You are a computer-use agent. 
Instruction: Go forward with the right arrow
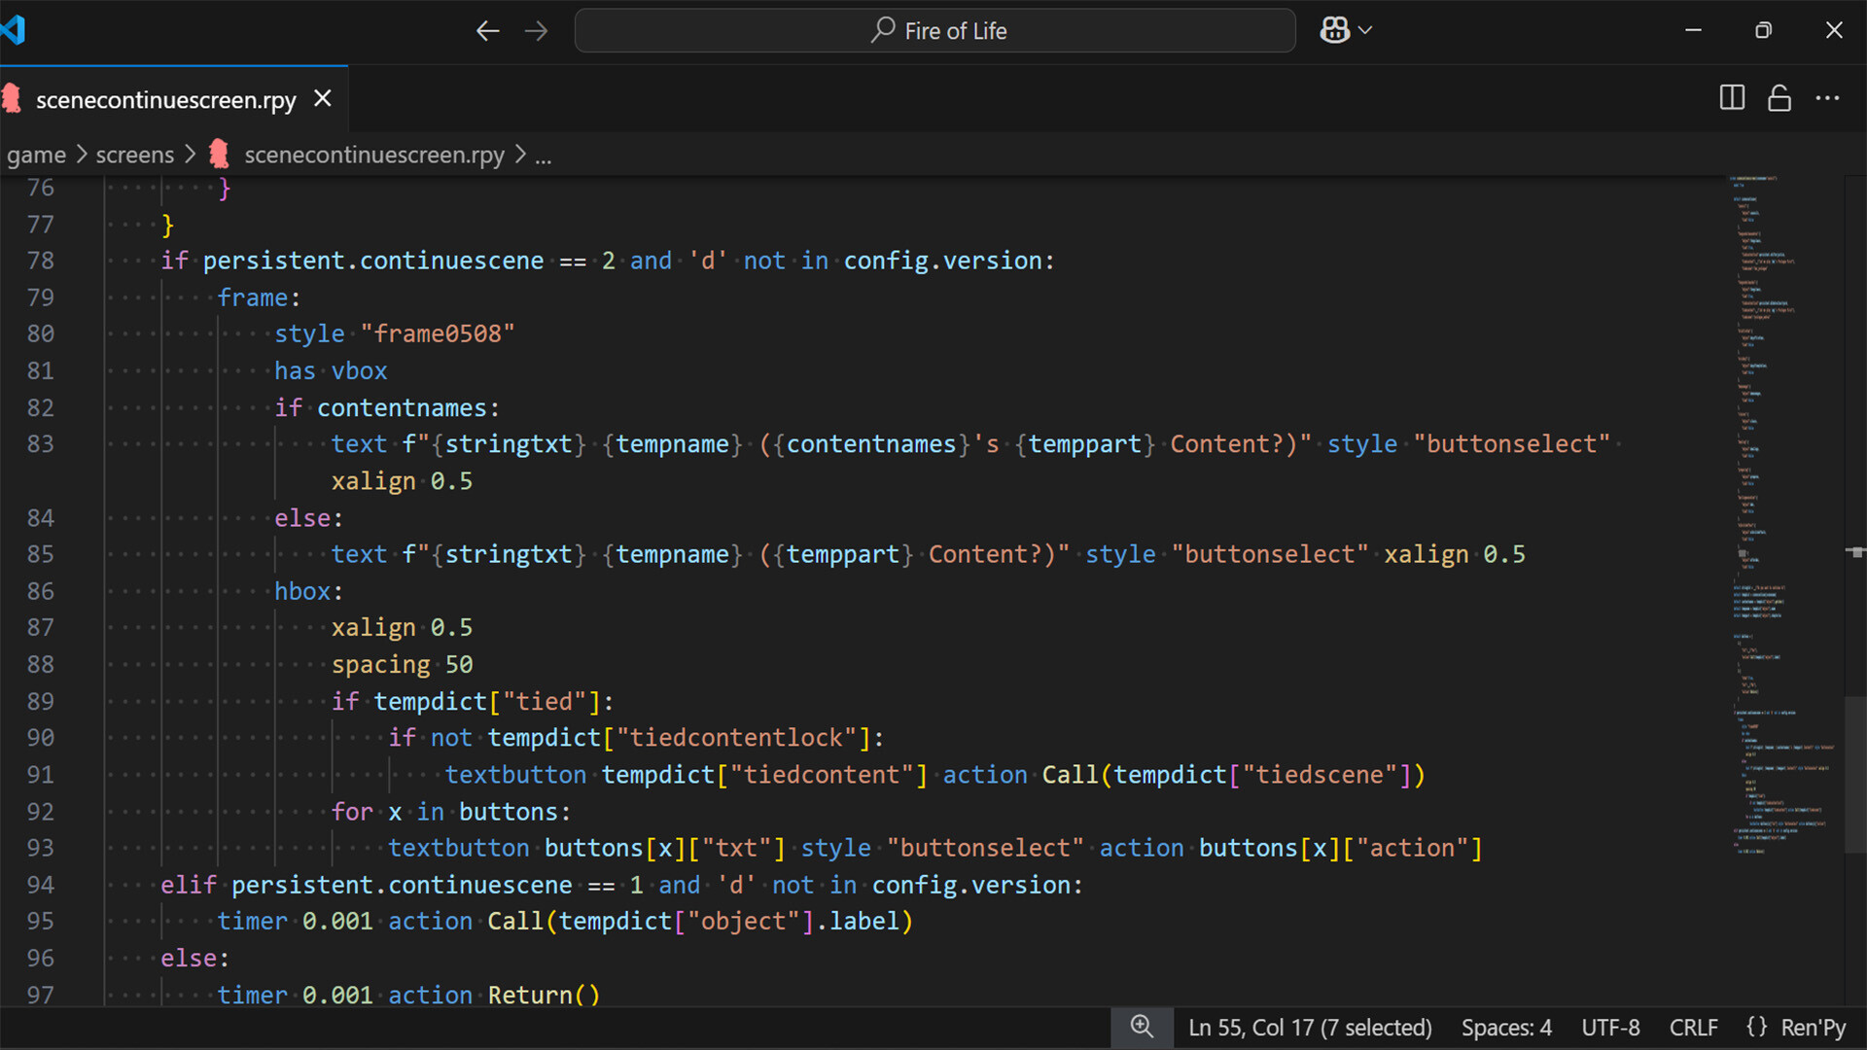point(536,31)
